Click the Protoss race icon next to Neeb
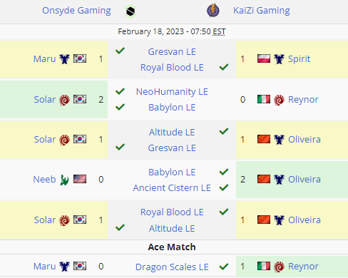Image resolution: width=348 pixels, height=278 pixels. [x=64, y=180]
